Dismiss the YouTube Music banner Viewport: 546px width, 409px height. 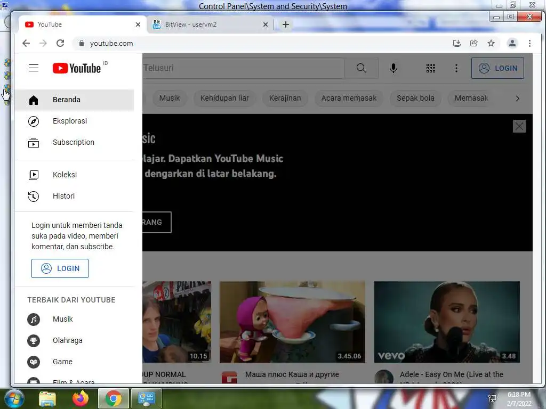(x=519, y=126)
